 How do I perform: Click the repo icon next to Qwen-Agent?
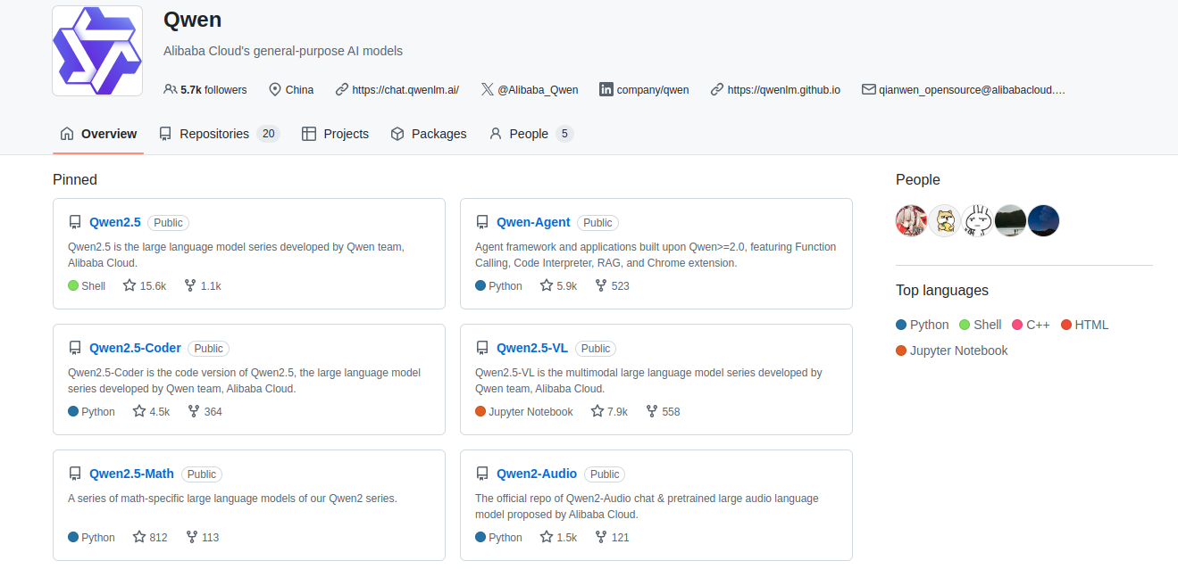(x=482, y=222)
